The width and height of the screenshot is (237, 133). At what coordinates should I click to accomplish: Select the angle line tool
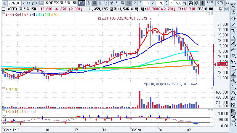(x=233, y=74)
